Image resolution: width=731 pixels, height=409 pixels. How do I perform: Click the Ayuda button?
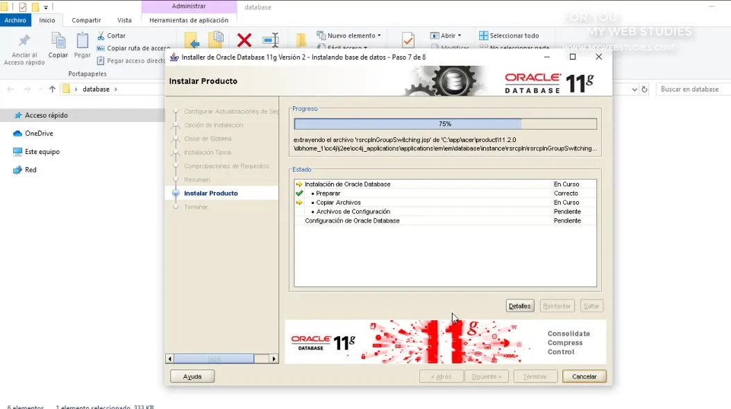pyautogui.click(x=192, y=376)
